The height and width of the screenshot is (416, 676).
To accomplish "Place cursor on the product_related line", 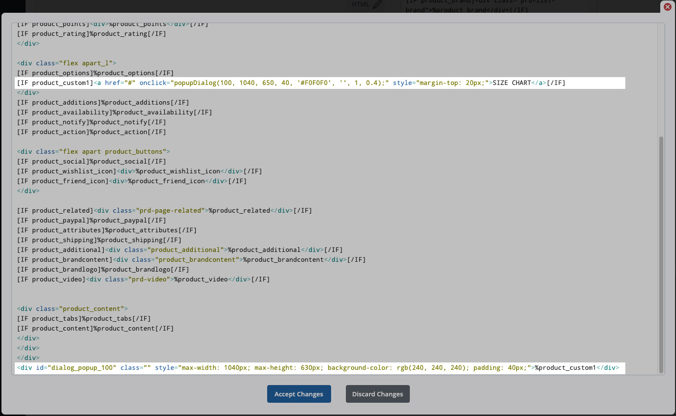I will [164, 211].
